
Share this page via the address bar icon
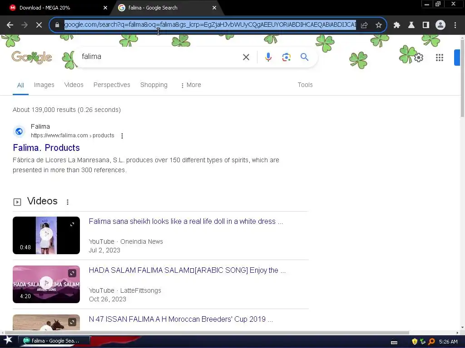coord(364,25)
